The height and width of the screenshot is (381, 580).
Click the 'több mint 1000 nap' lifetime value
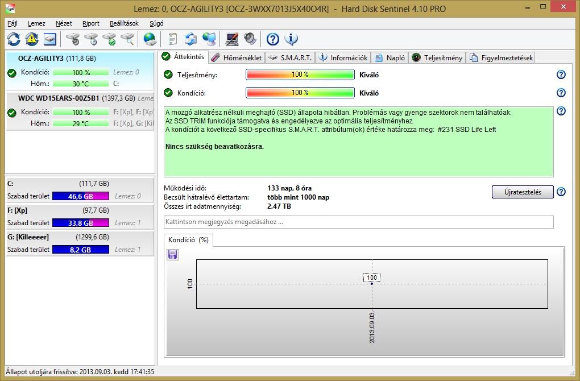click(298, 197)
